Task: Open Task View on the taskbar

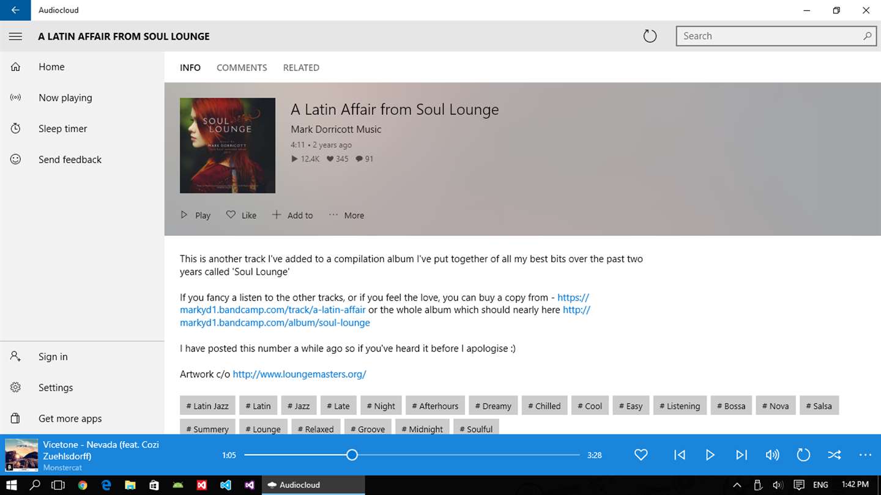Action: 58,485
